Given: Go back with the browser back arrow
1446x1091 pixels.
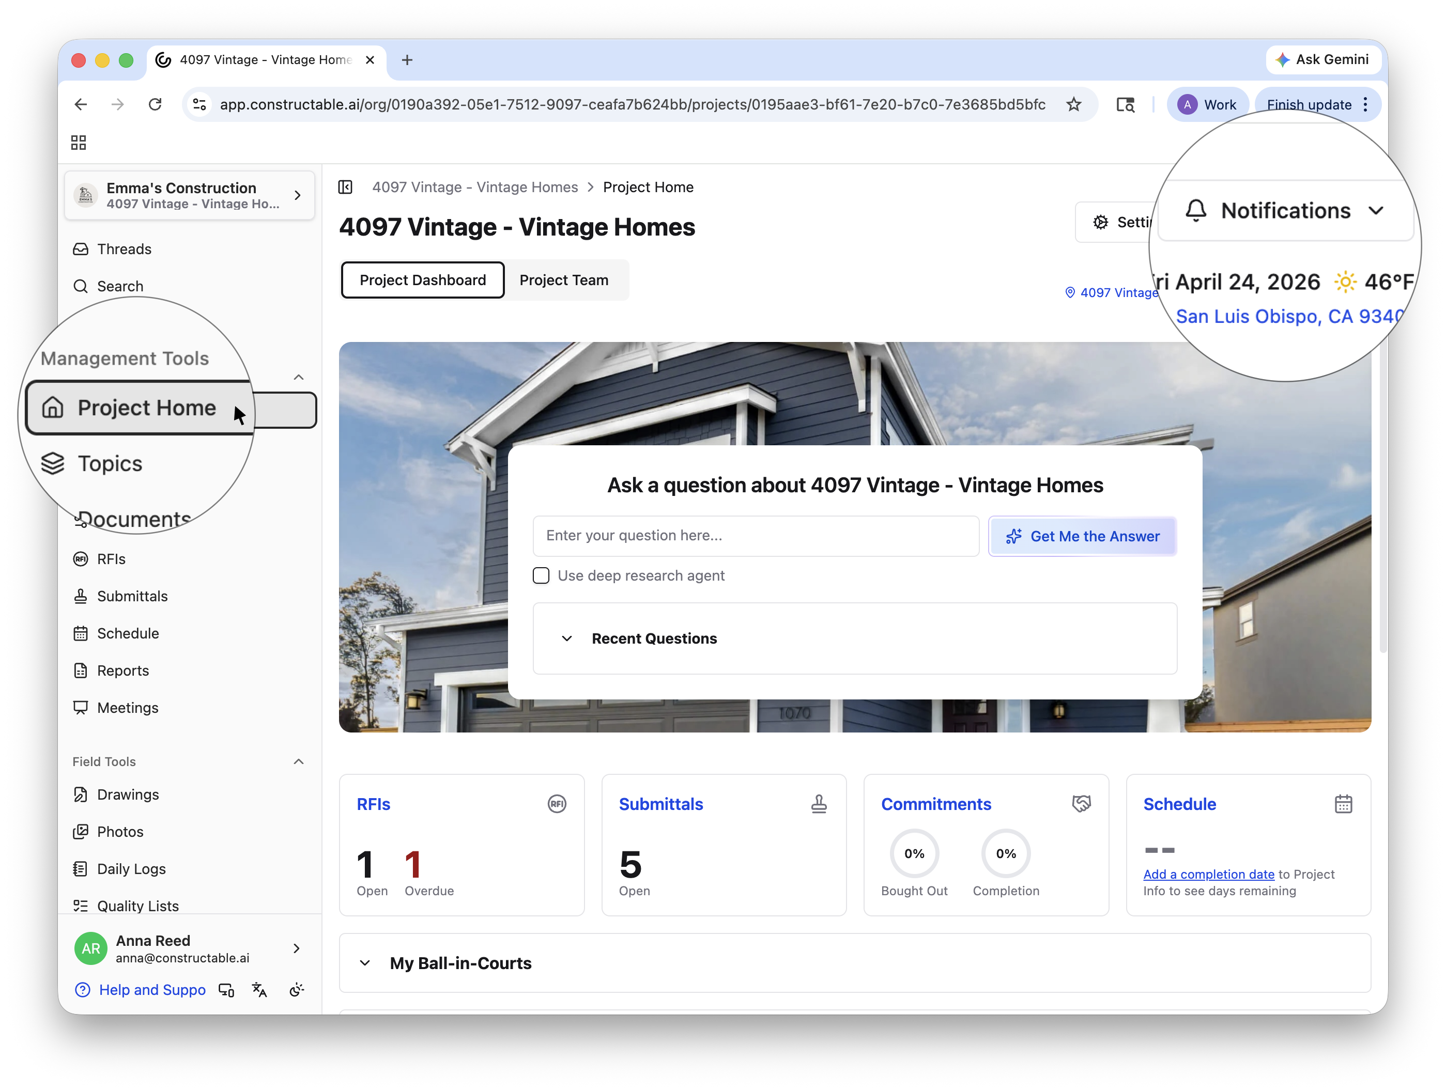Looking at the screenshot, I should point(81,104).
